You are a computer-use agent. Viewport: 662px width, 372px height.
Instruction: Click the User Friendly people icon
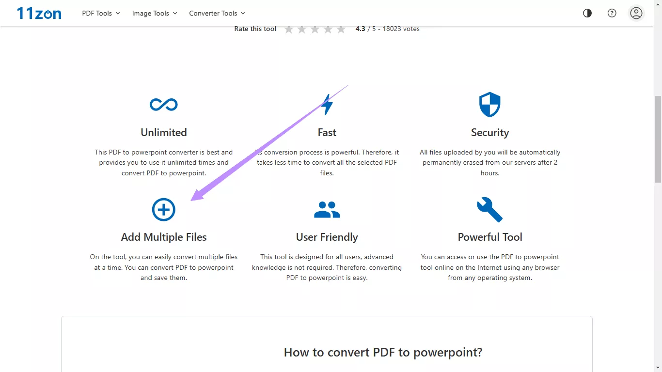click(x=327, y=209)
